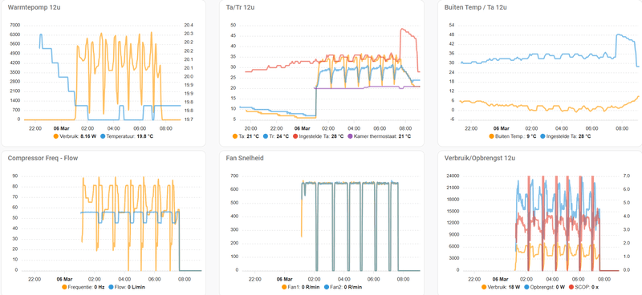Hide the Ta 21 °C legend series
This screenshot has height=295, width=642.
246,136
